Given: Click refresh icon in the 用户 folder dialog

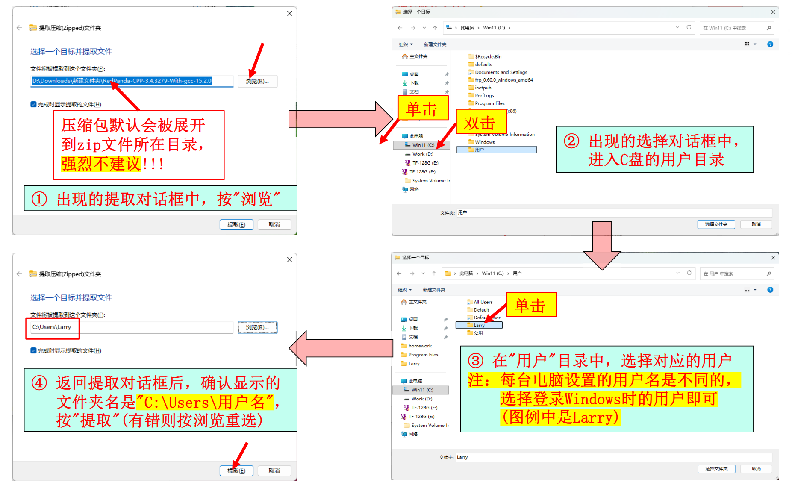Looking at the screenshot, I should [689, 273].
